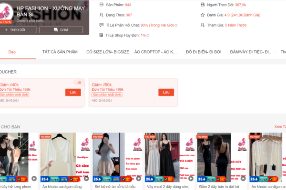Select the Dạo tab

pyautogui.click(x=12, y=52)
